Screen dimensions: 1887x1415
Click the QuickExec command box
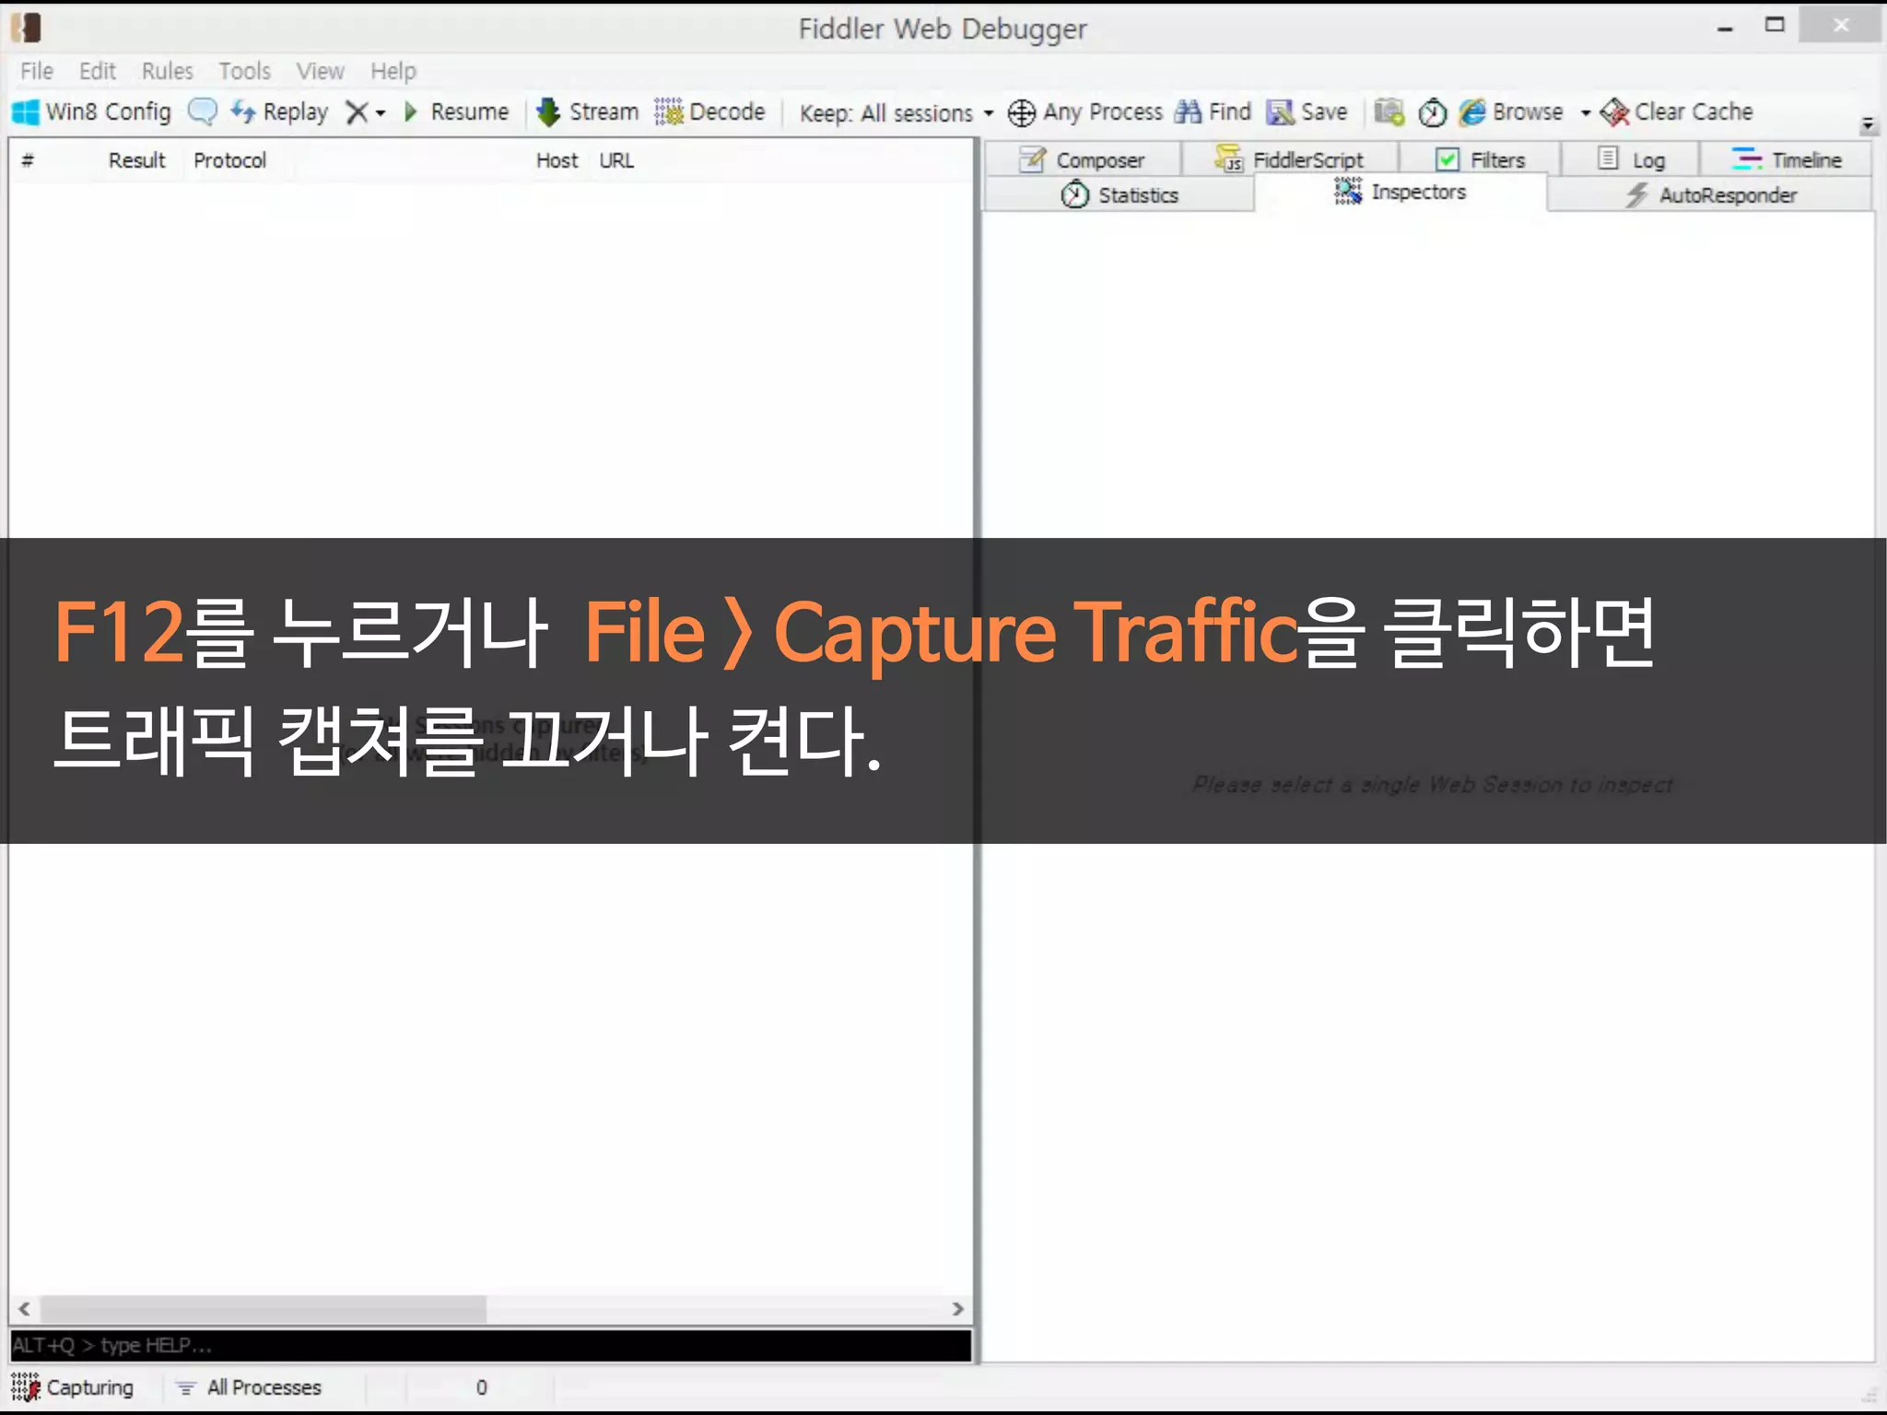pos(491,1345)
